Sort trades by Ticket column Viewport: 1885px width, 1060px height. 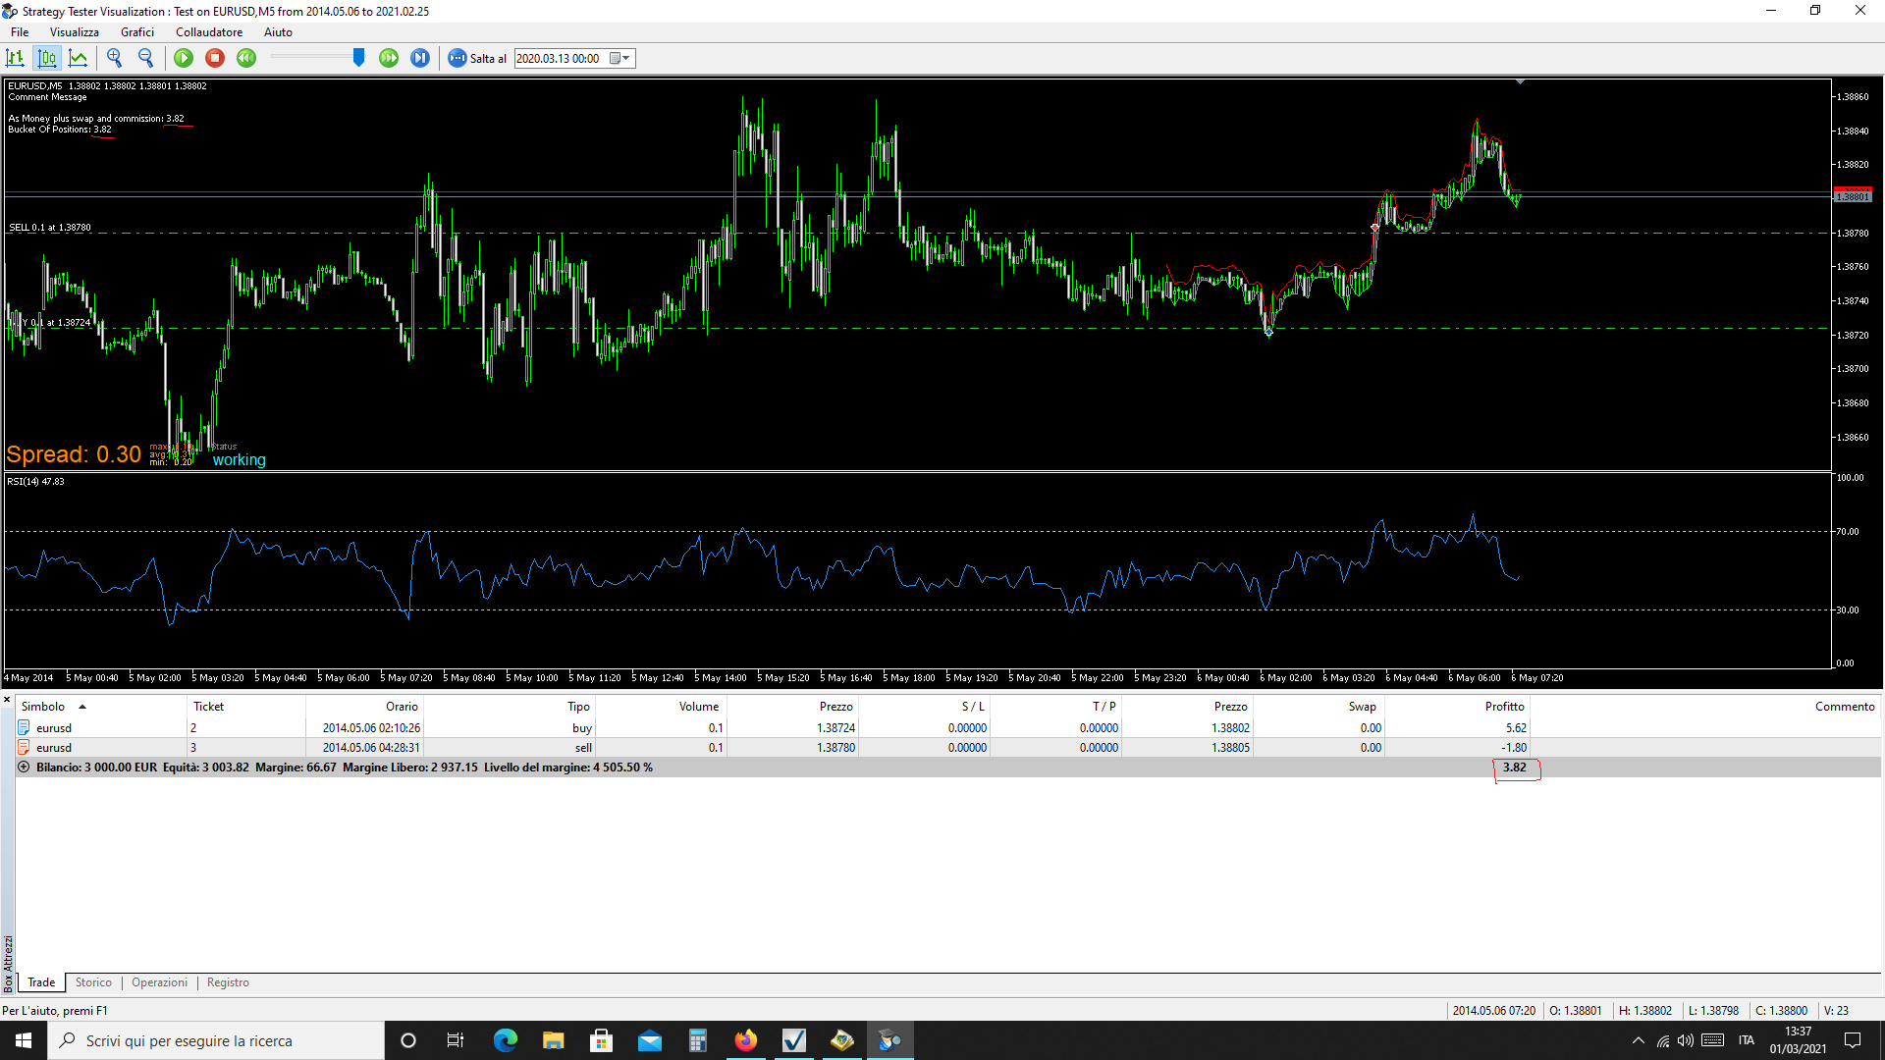tap(246, 707)
